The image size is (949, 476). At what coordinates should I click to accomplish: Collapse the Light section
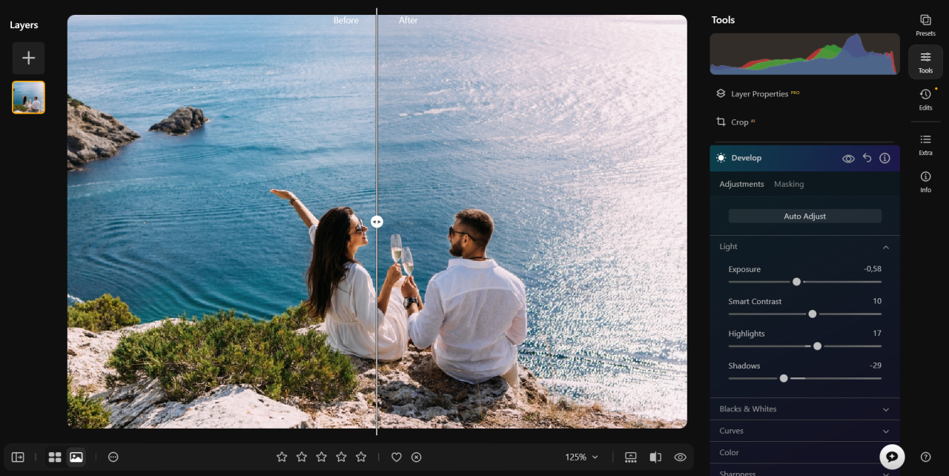click(x=885, y=247)
